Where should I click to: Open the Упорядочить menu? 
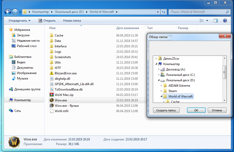coord(19,21)
